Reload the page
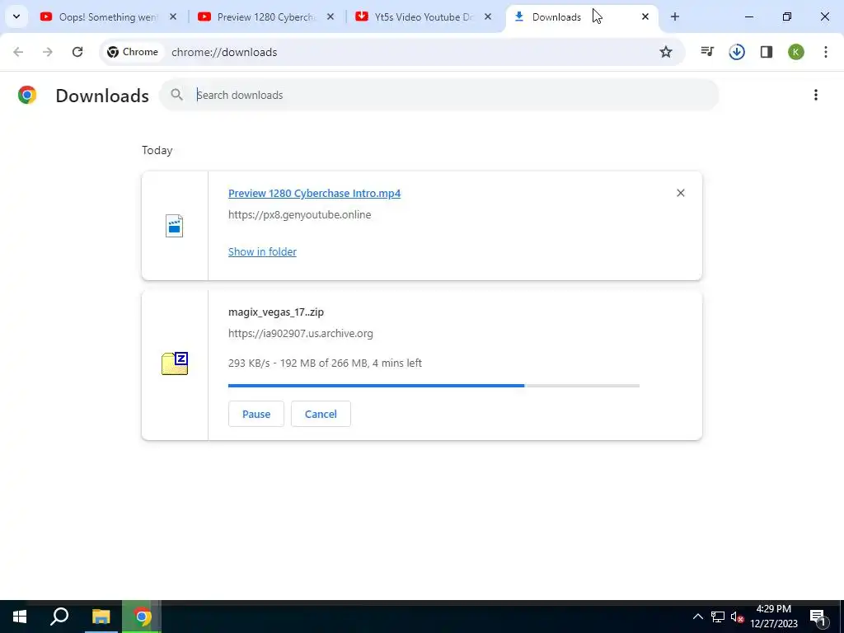Viewport: 844px width, 633px height. 77,52
